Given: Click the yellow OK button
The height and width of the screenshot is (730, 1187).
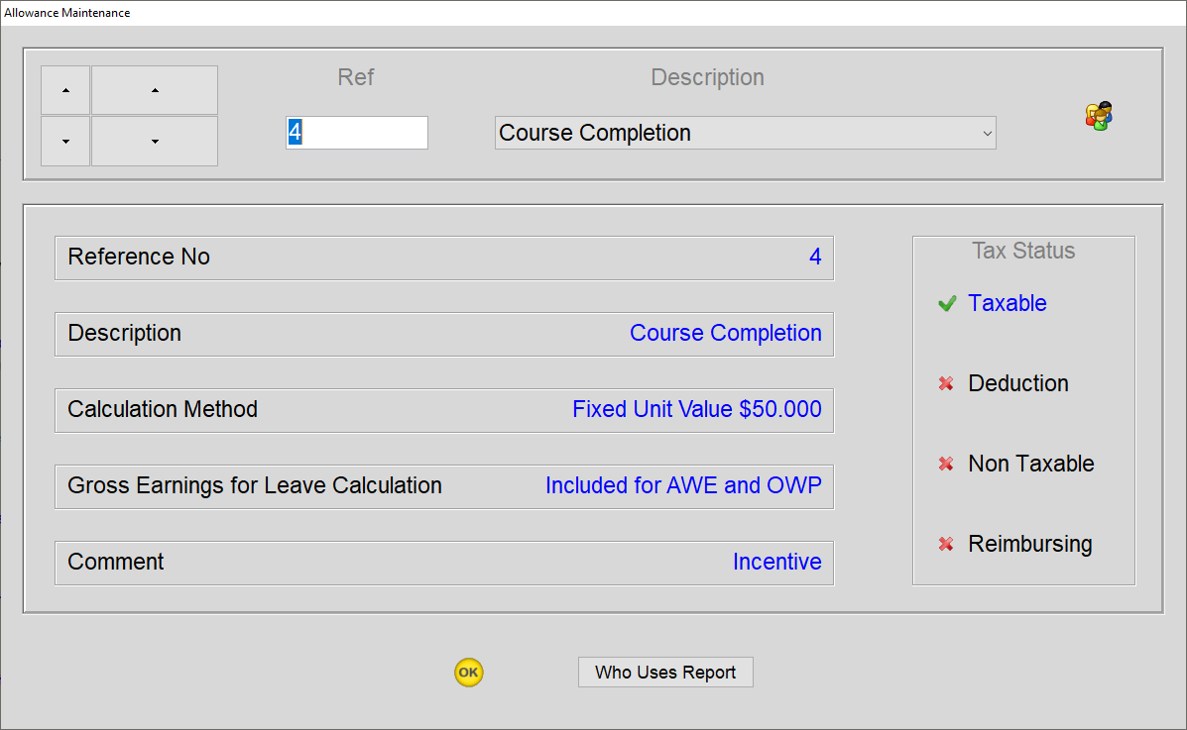Looking at the screenshot, I should click(x=469, y=673).
